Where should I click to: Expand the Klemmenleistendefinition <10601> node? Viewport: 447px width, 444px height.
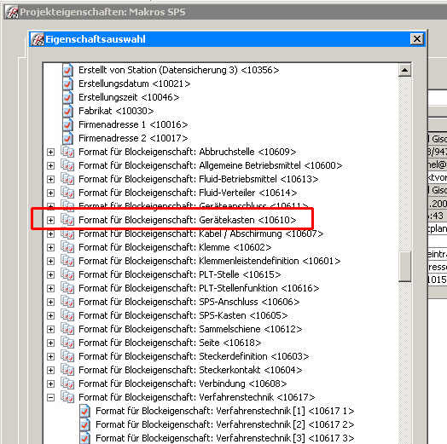coord(50,261)
